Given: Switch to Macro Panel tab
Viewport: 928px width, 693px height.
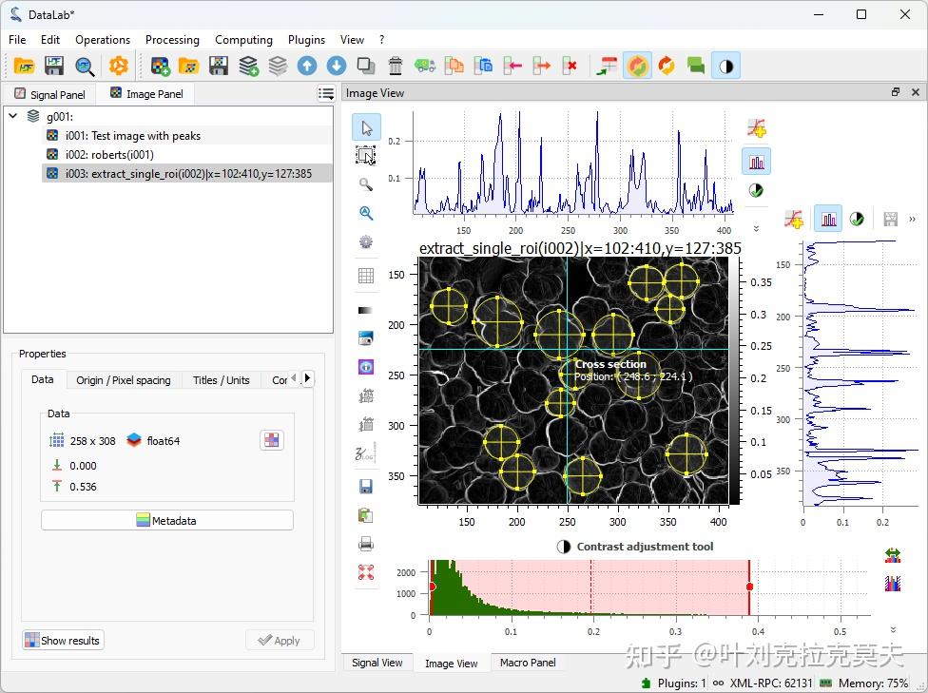Looking at the screenshot, I should click(528, 663).
